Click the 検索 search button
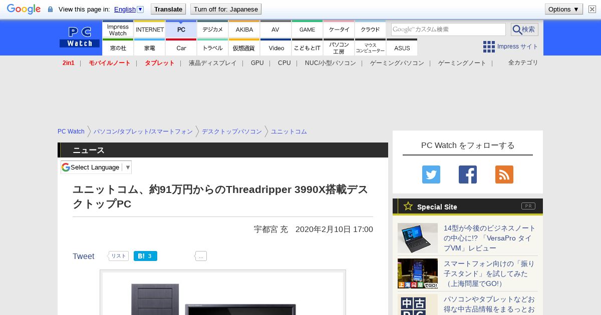Screen dimensions: 601x315 [x=524, y=29]
